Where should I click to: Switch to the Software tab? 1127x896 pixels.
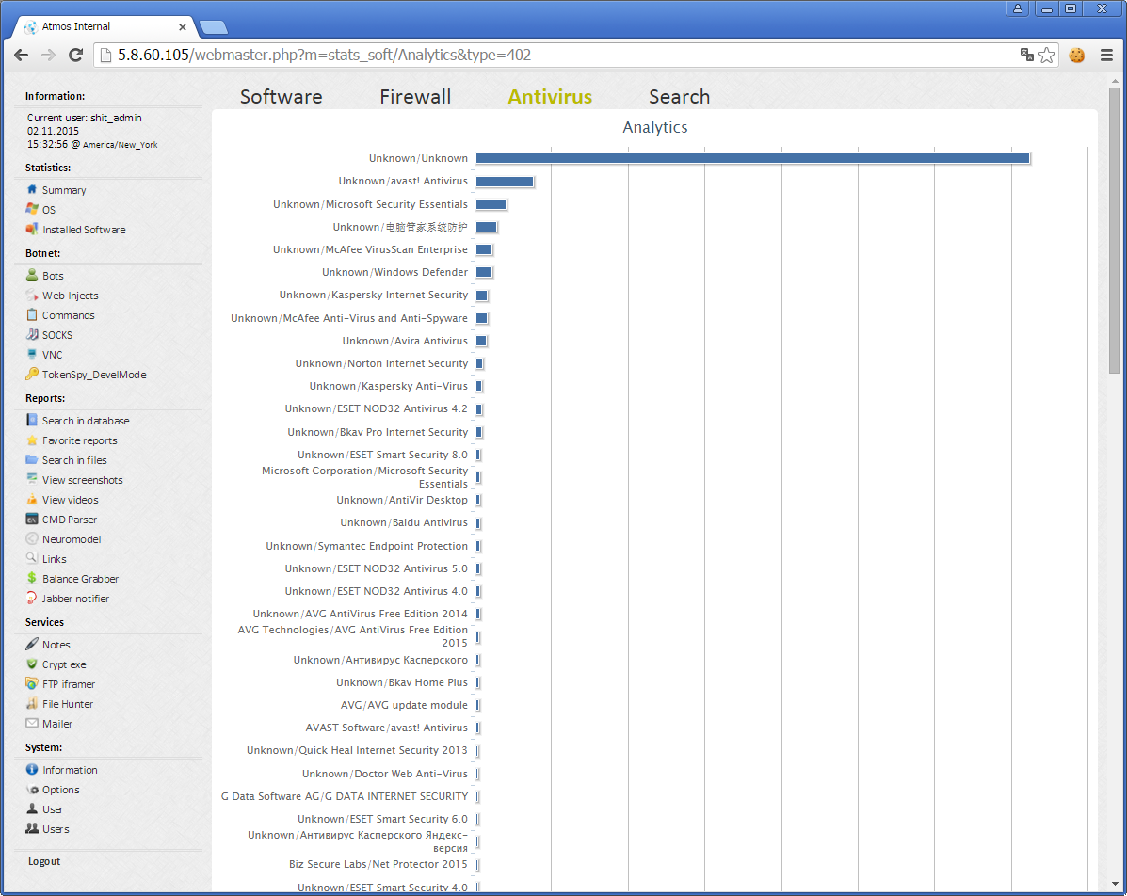[281, 96]
